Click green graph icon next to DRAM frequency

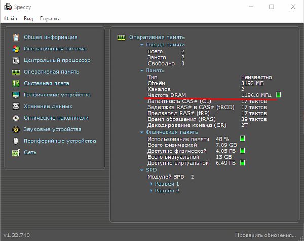(278, 95)
